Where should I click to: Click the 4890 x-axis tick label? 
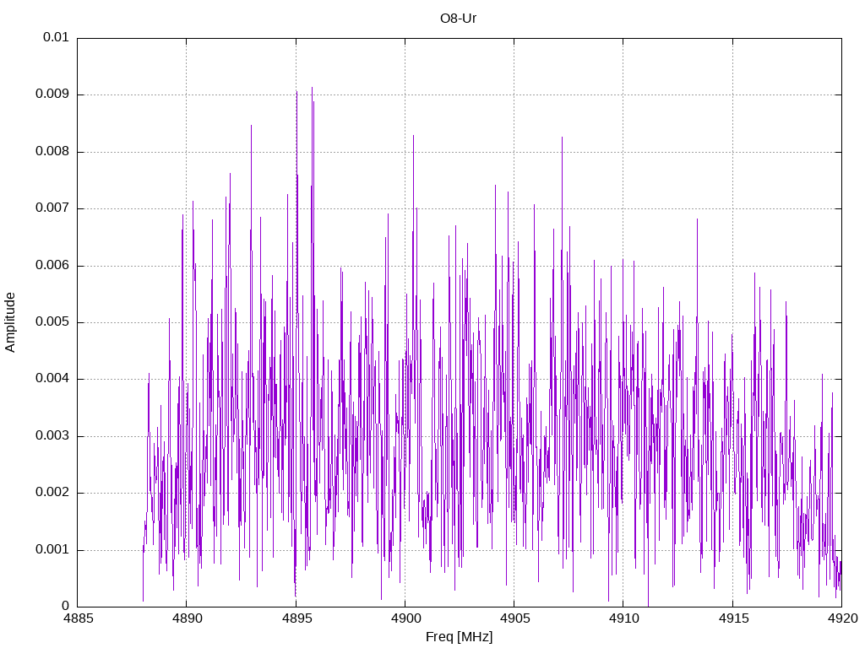(x=187, y=618)
